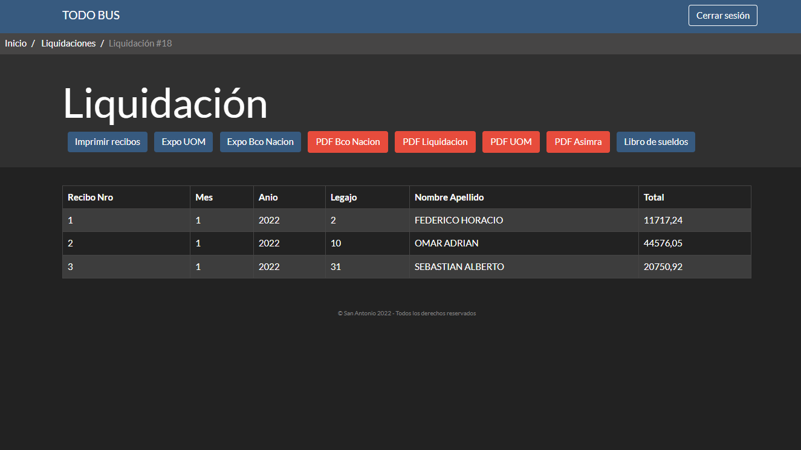Click the Recibo Nro column header
Image resolution: width=801 pixels, height=450 pixels.
click(90, 198)
